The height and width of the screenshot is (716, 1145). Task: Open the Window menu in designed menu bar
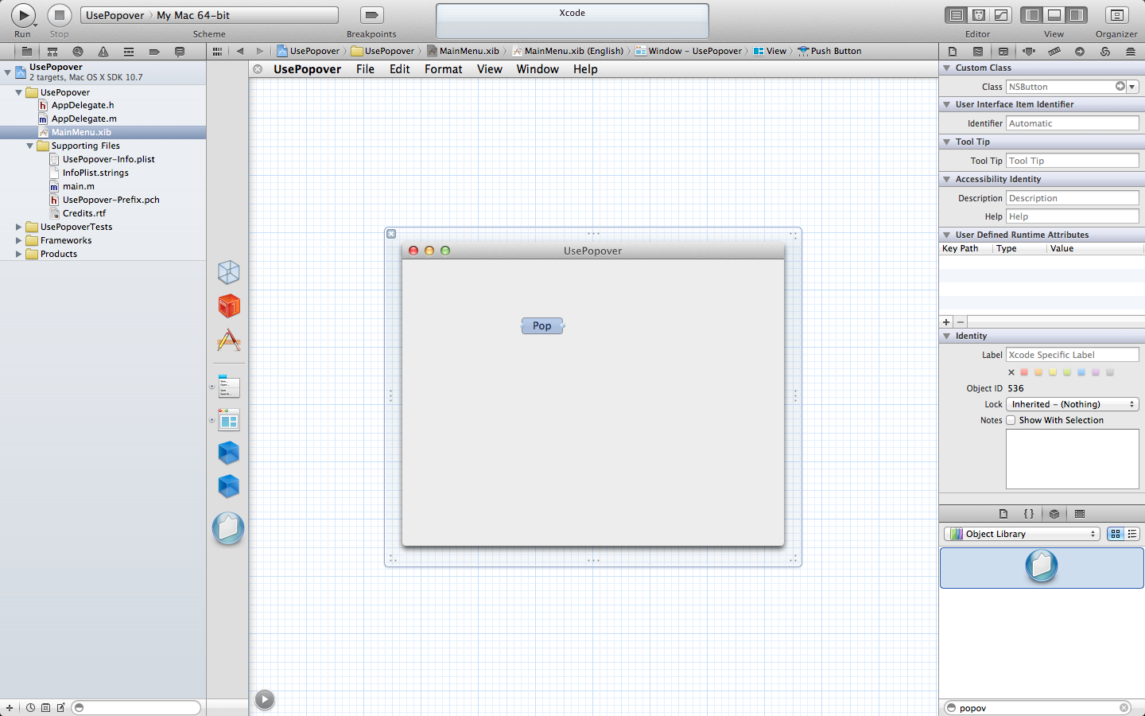pos(538,69)
